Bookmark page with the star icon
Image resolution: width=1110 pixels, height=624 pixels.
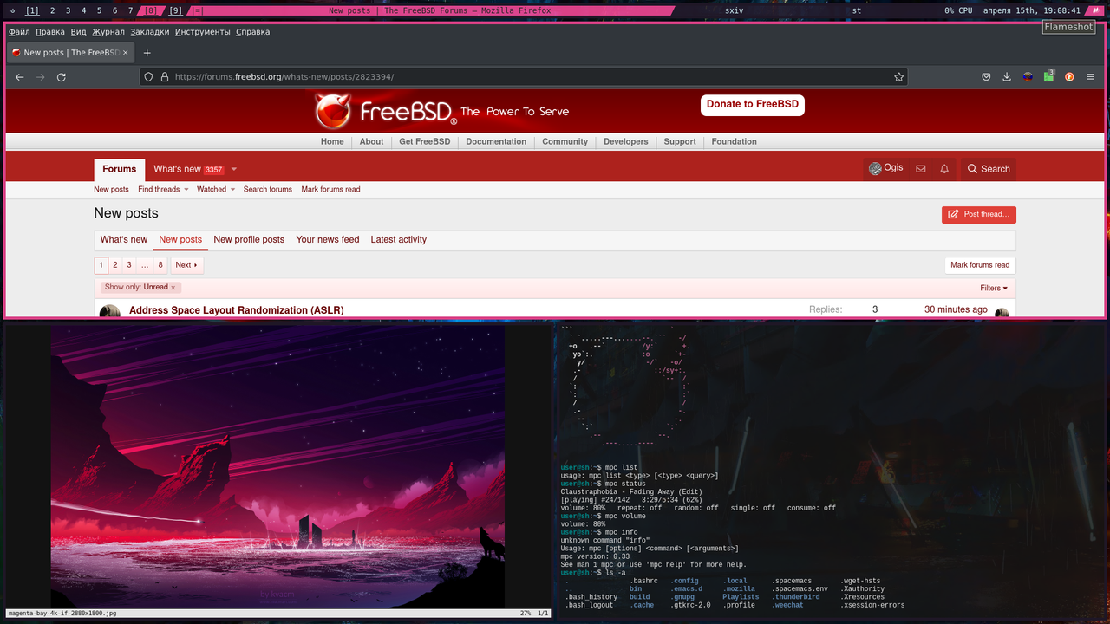point(899,77)
